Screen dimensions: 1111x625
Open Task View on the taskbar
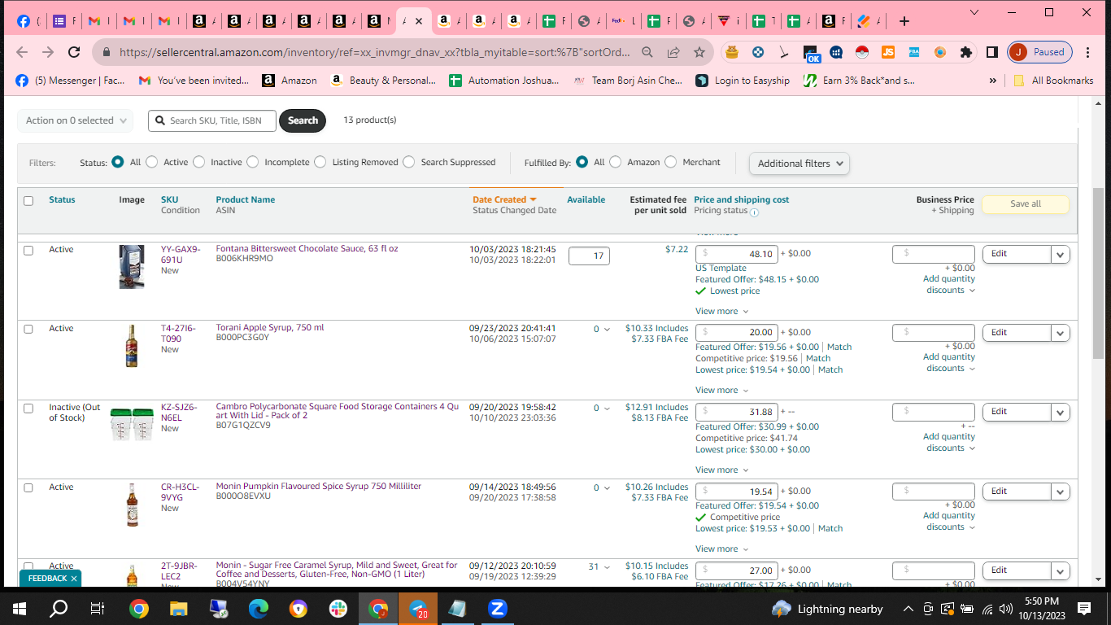click(x=98, y=609)
